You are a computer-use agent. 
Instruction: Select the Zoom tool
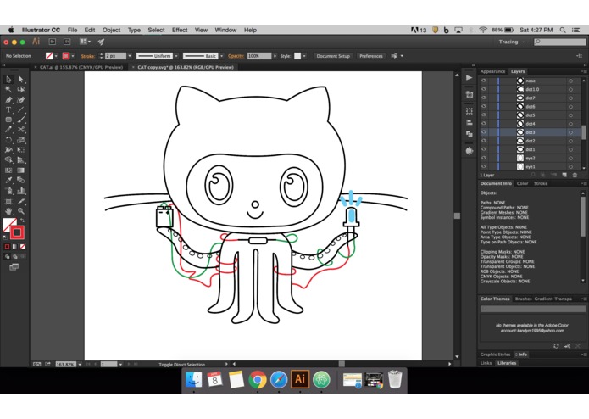pyautogui.click(x=21, y=211)
